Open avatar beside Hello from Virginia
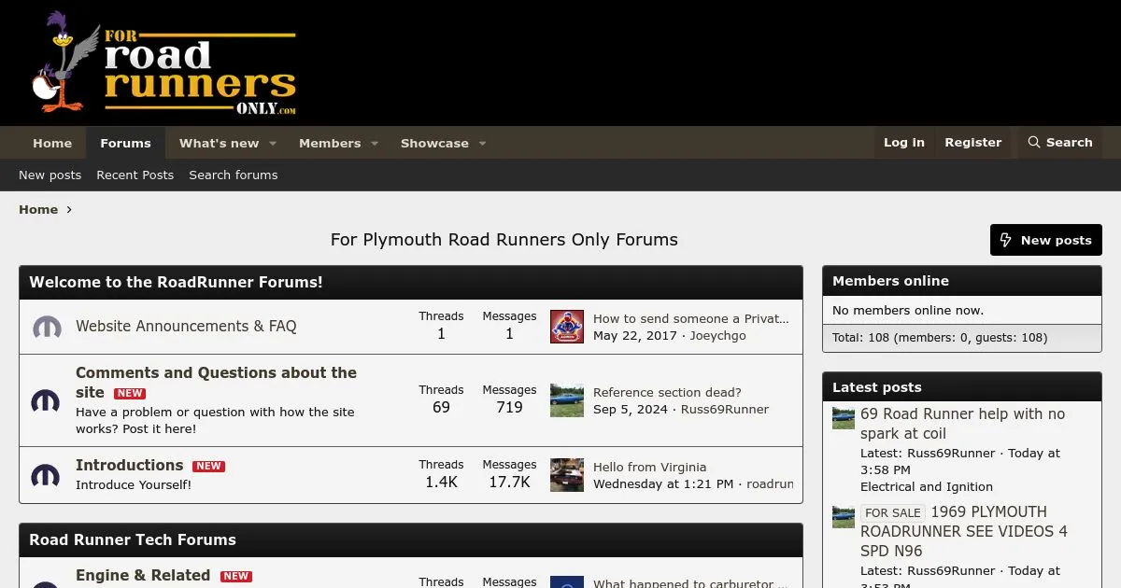Screen dimensions: 1121x588 click(x=567, y=475)
